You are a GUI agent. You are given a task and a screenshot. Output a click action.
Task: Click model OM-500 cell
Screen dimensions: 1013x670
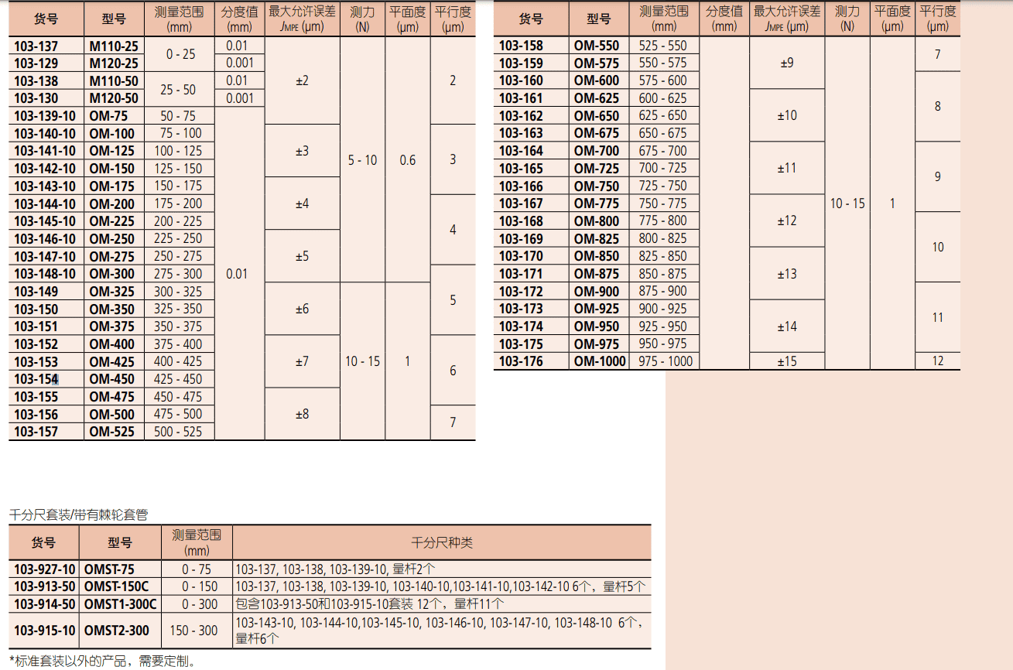pos(111,414)
